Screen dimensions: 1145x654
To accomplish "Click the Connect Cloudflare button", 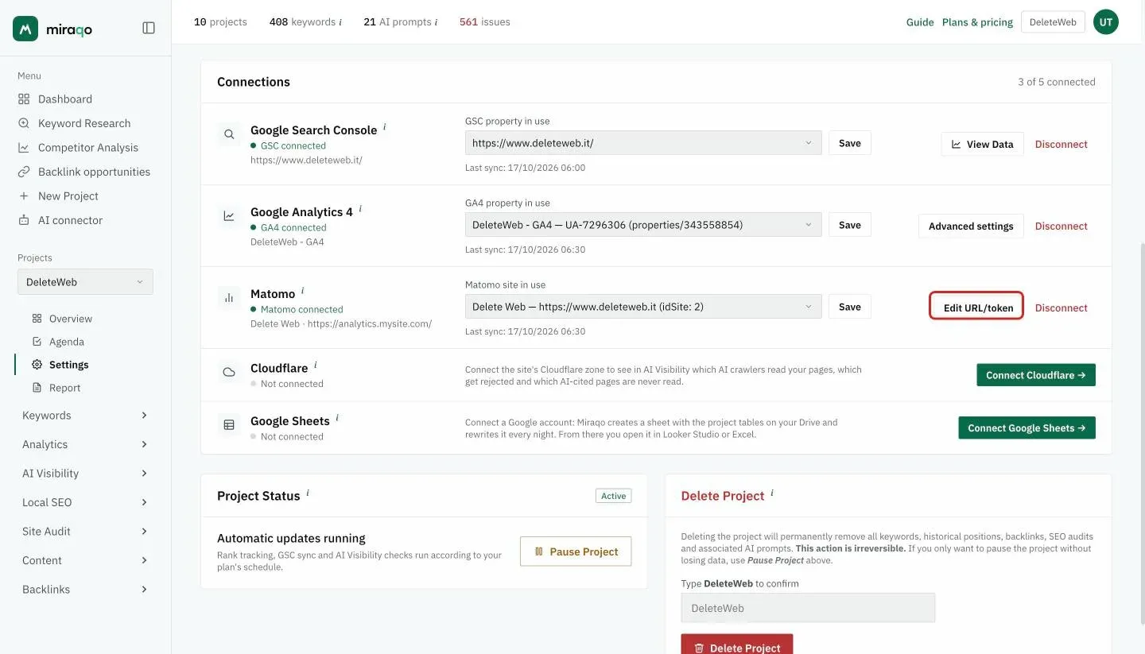I will 1036,375.
